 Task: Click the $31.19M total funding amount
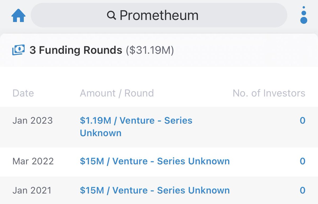coord(150,50)
